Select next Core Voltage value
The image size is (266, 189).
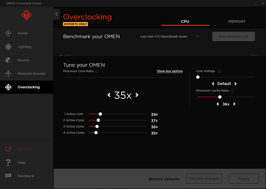(236, 84)
